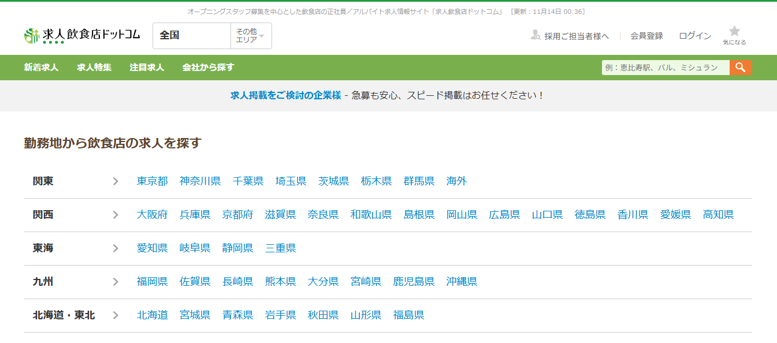Image resolution: width=777 pixels, height=343 pixels.
Task: Open the 大阪府 prefecture link
Action: click(152, 215)
